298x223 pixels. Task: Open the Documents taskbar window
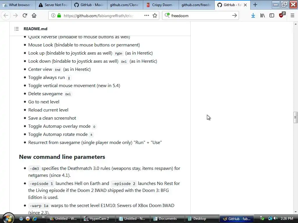[x=167, y=219]
